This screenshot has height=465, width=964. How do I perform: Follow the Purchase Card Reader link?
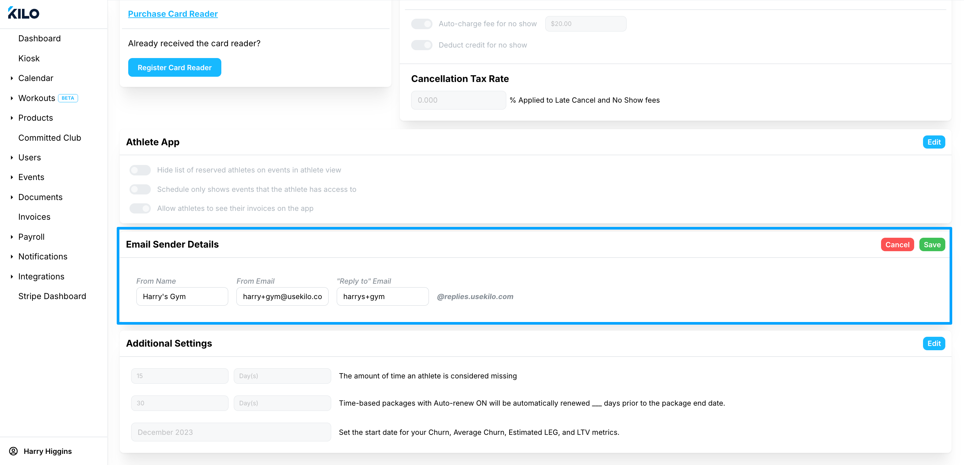click(x=173, y=14)
